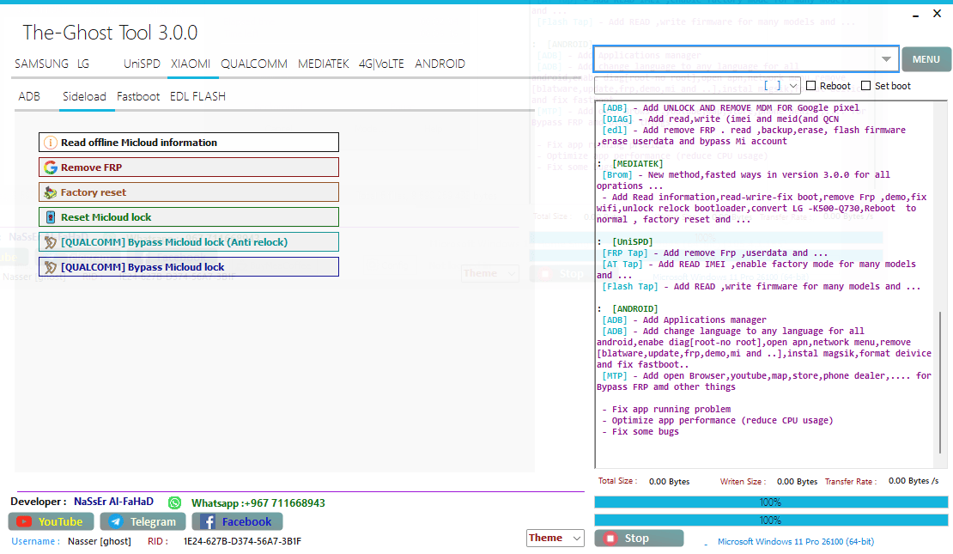Click the green WhatsApp icon

coord(175,502)
